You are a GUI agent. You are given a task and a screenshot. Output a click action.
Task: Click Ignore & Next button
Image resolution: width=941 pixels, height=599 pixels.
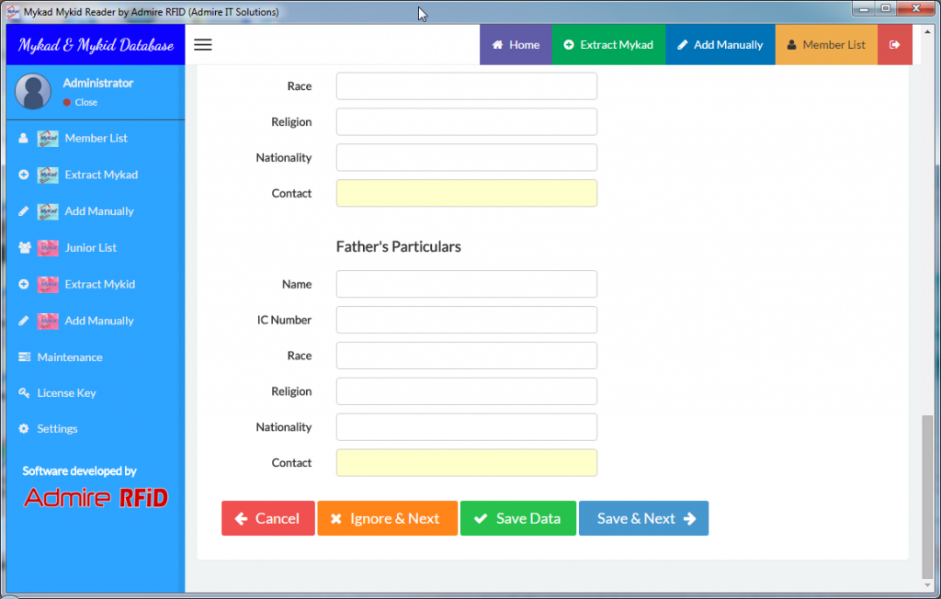tap(387, 518)
